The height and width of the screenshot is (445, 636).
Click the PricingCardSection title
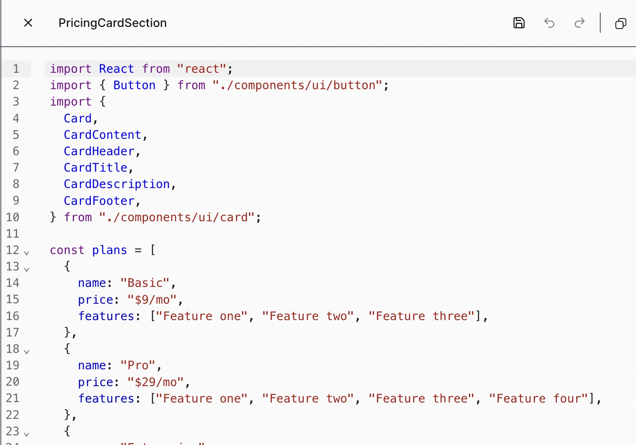(x=113, y=23)
